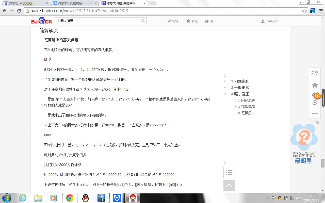
Task: Click the Action Center flag tray icon
Action: click(274, 198)
